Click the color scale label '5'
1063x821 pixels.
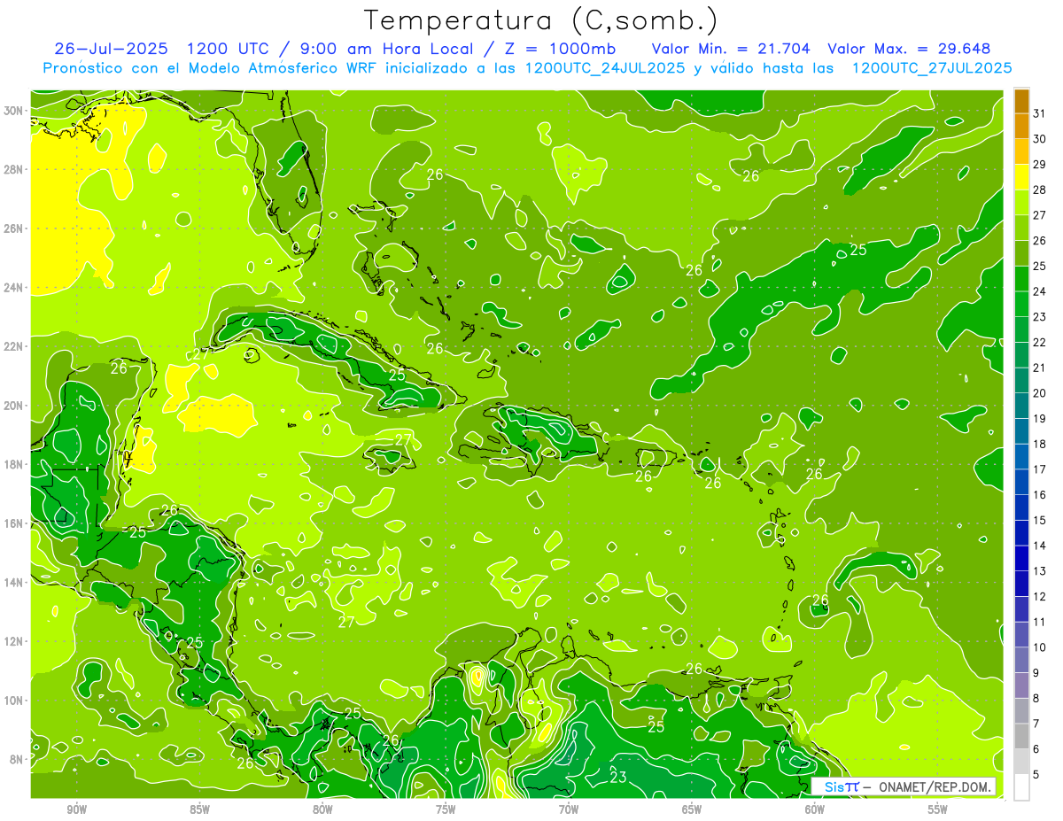pos(1036,774)
